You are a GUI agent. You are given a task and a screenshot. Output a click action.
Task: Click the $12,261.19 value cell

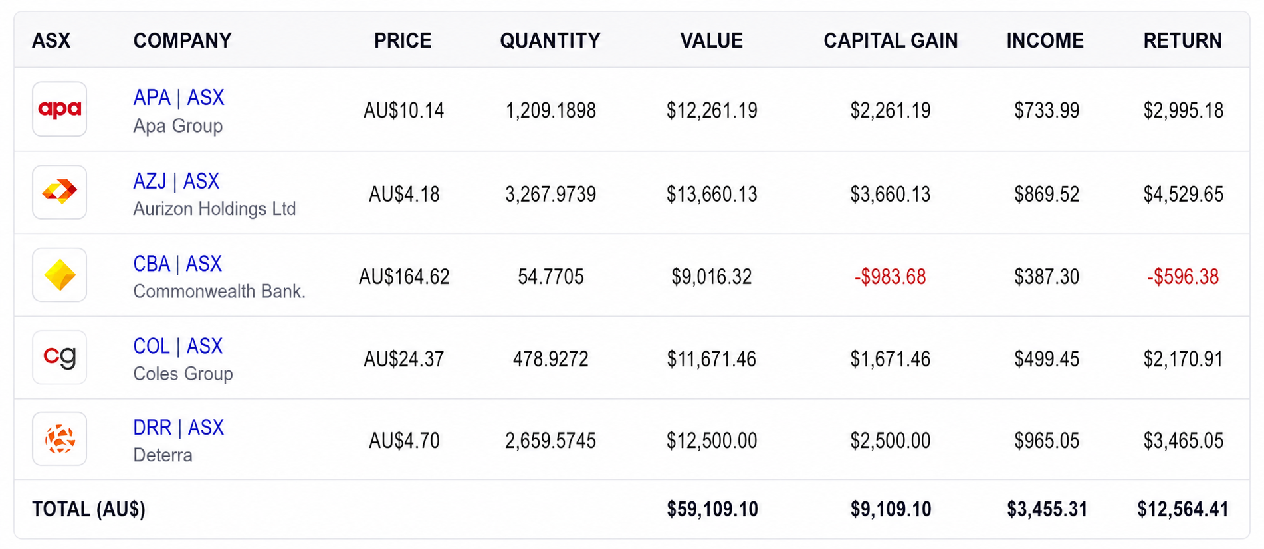pos(712,110)
